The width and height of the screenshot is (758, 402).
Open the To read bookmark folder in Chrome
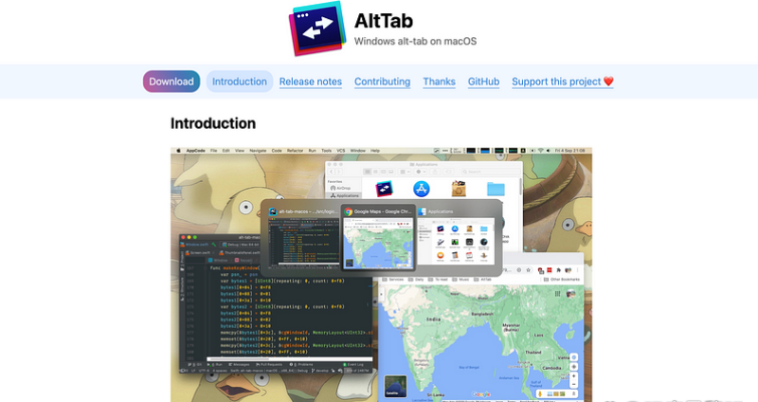(x=438, y=280)
